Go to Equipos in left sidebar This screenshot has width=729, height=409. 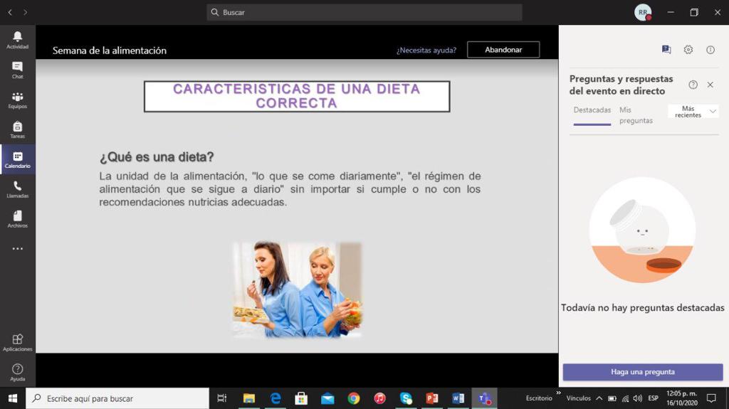[x=17, y=100]
